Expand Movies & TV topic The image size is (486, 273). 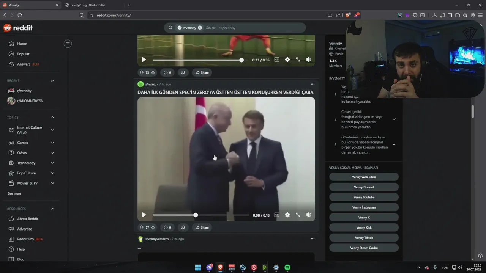(52, 183)
